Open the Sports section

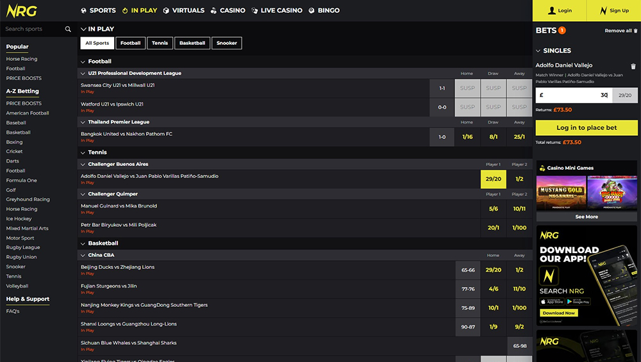coord(98,11)
